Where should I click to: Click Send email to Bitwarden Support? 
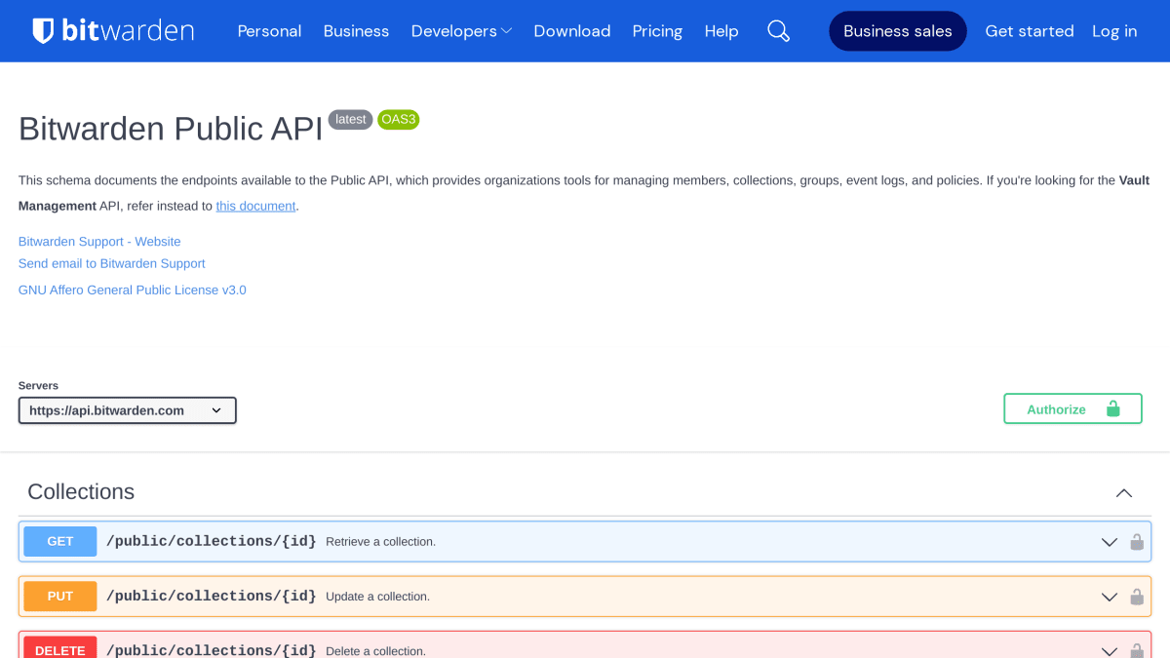click(112, 264)
